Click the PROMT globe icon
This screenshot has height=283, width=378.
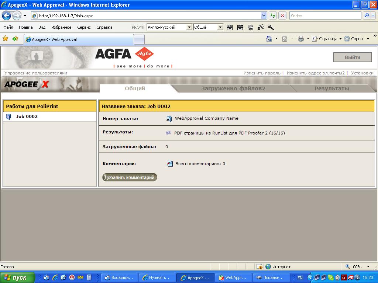[x=251, y=27]
